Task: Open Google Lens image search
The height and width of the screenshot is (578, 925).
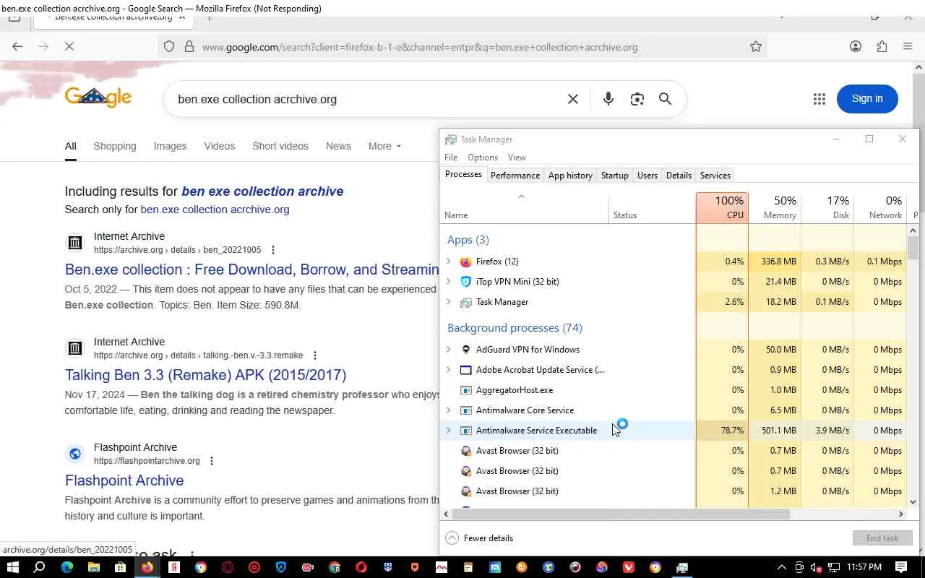Action: [x=637, y=99]
